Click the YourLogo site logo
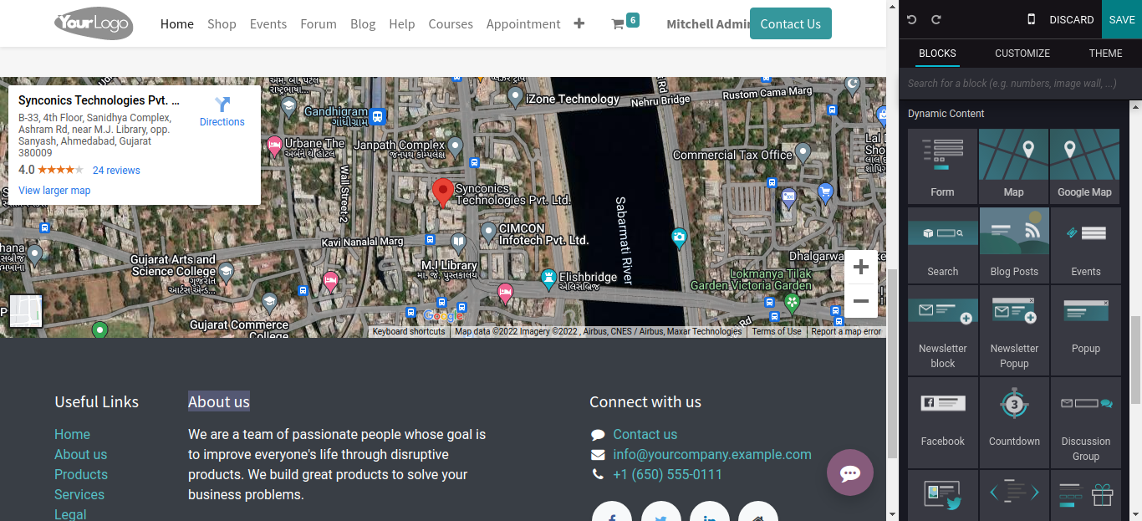 tap(94, 23)
